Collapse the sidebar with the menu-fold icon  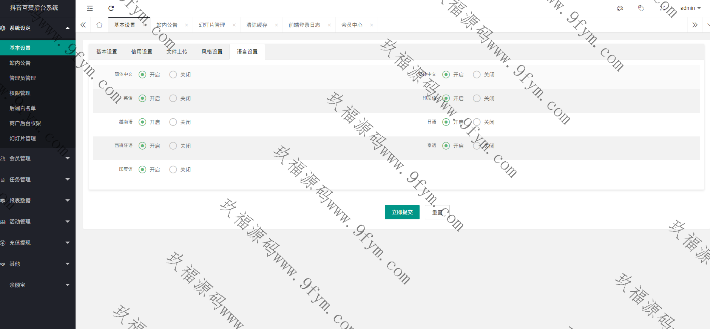pos(90,8)
